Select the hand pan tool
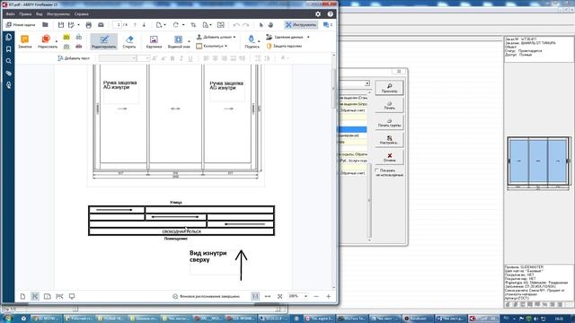 click(x=270, y=25)
